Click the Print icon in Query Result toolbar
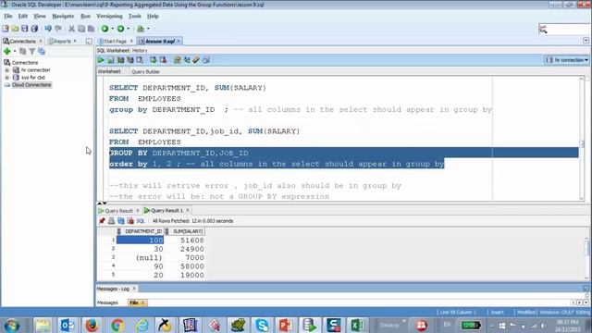592x333 pixels. click(x=111, y=221)
